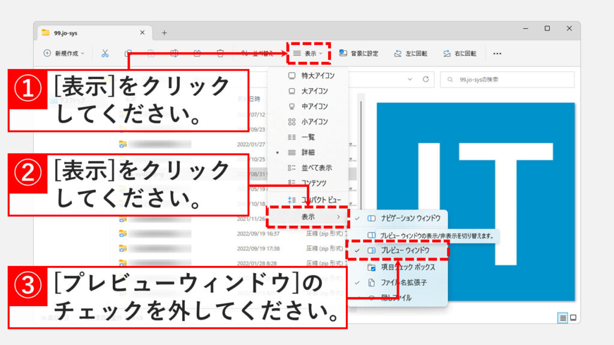Switch to large thumbnails view icon at bottom right
Image resolution: width=614 pixels, height=345 pixels.
[573, 318]
